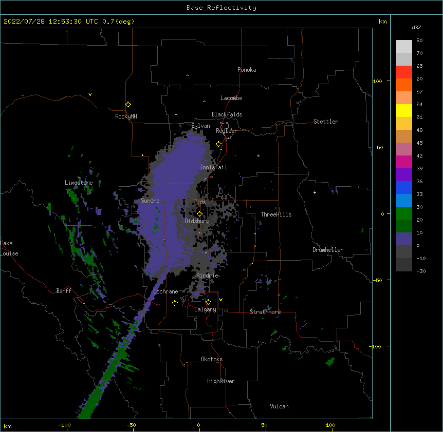Click the ThreeHills label
443x432 pixels.
click(x=276, y=214)
